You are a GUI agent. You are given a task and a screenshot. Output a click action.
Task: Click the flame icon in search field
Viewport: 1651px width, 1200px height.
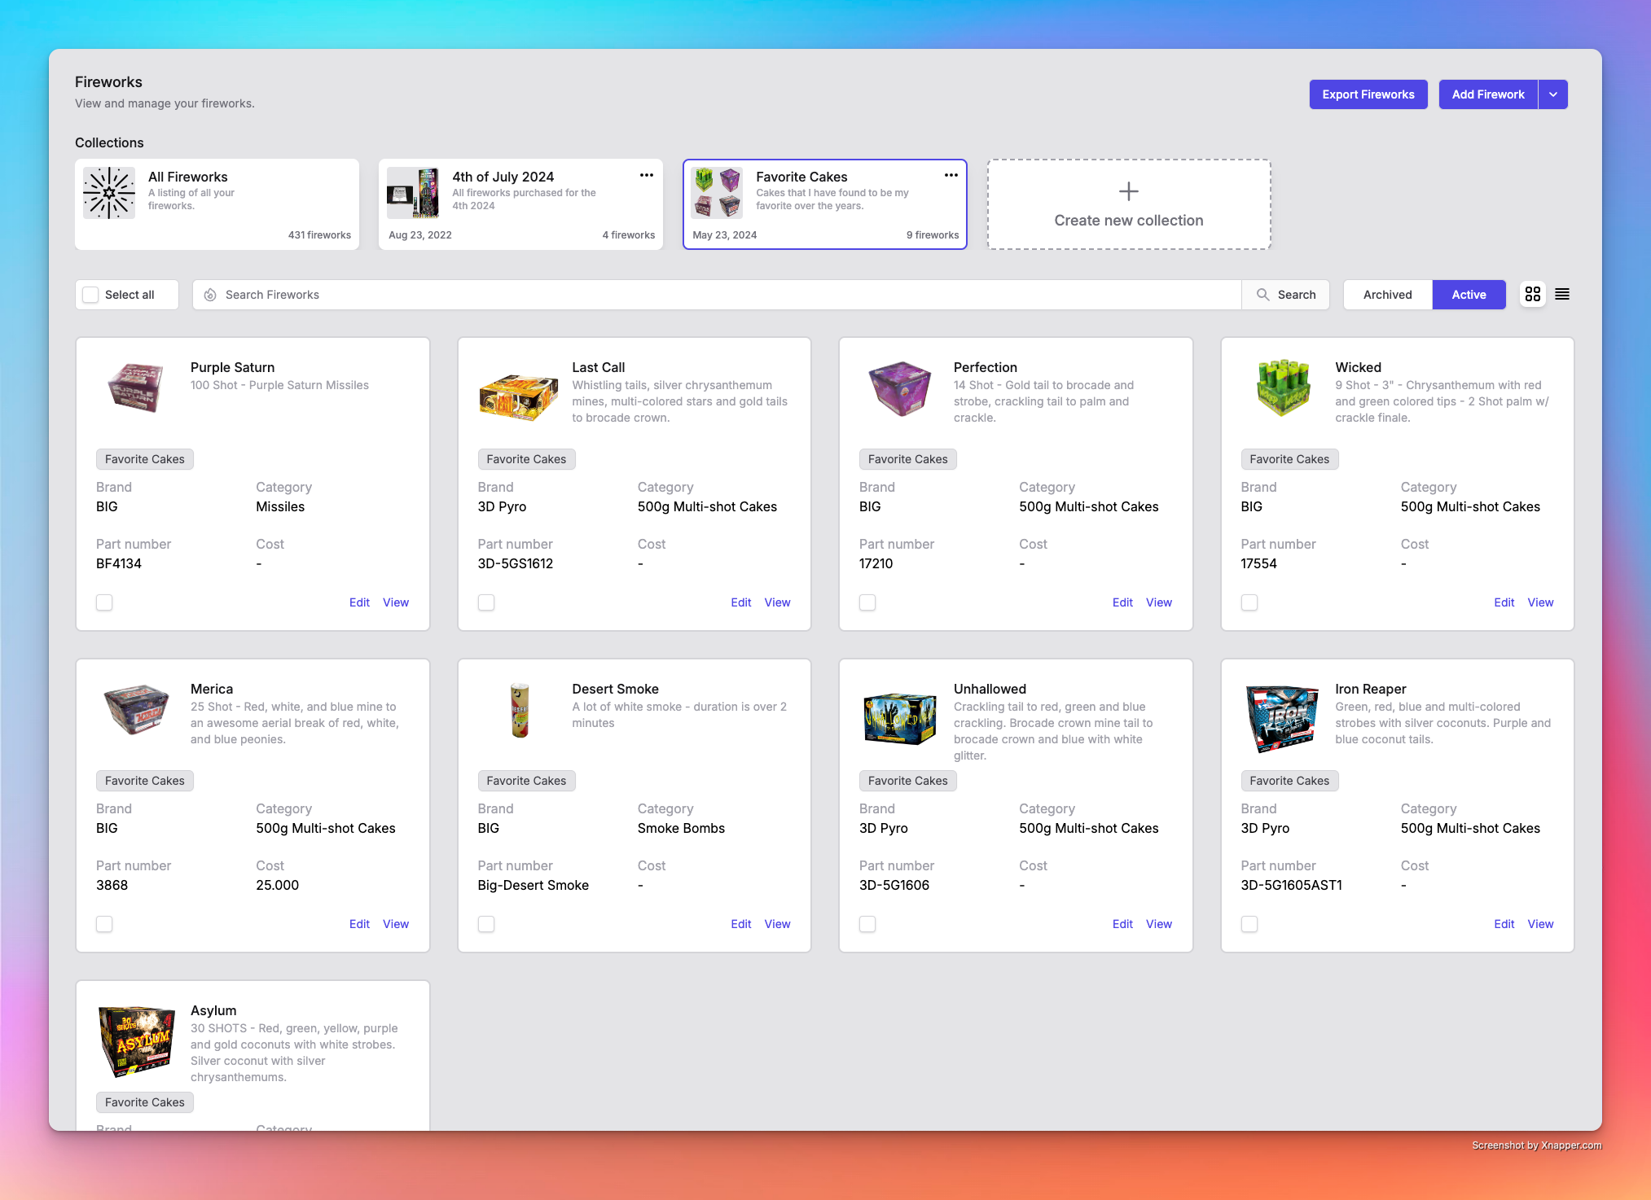click(210, 295)
